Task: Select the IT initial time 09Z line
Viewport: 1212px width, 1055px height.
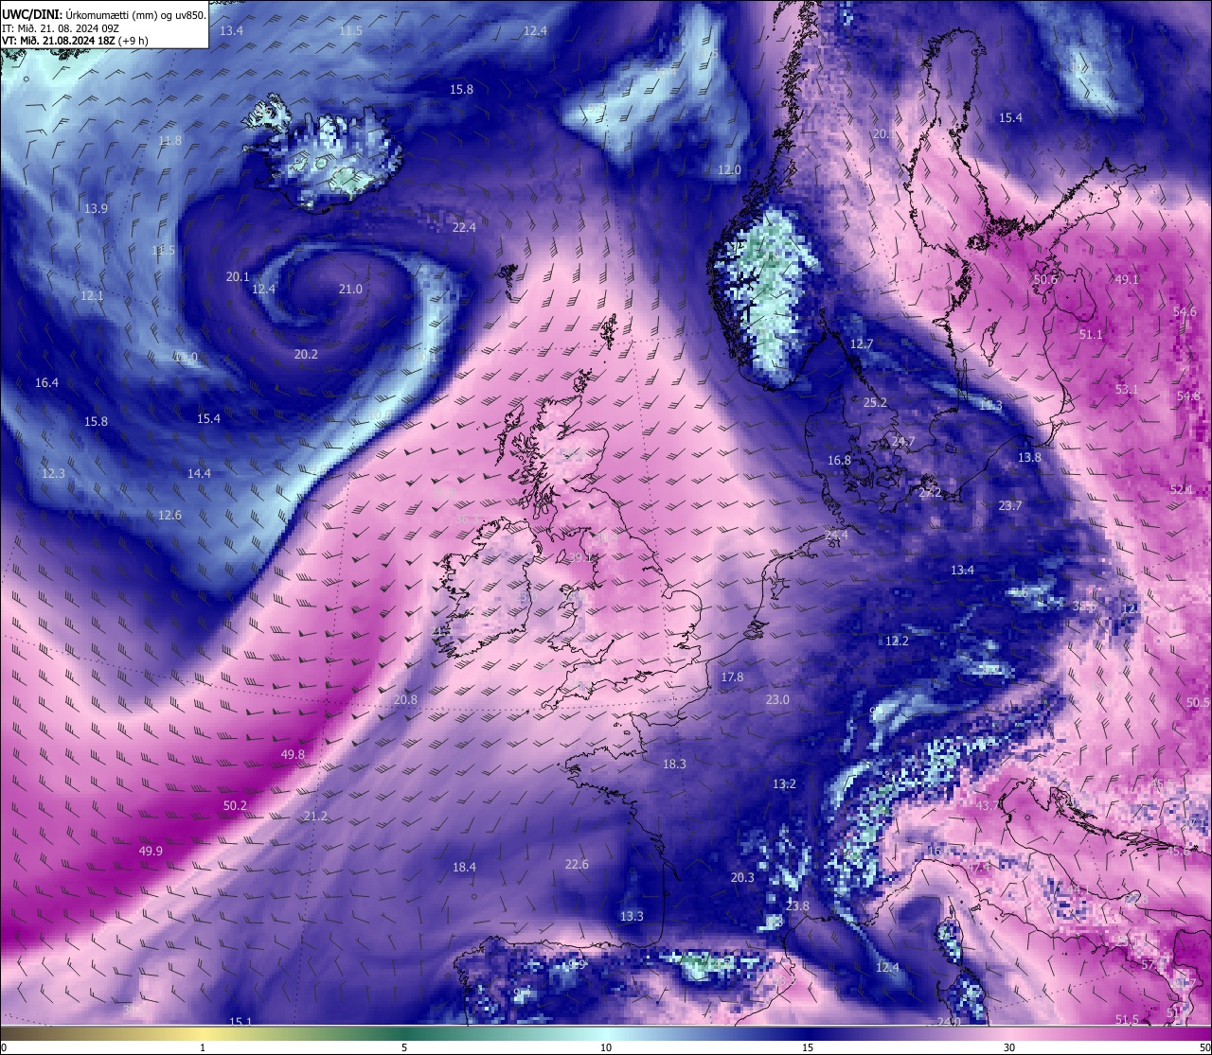Action: [61, 27]
